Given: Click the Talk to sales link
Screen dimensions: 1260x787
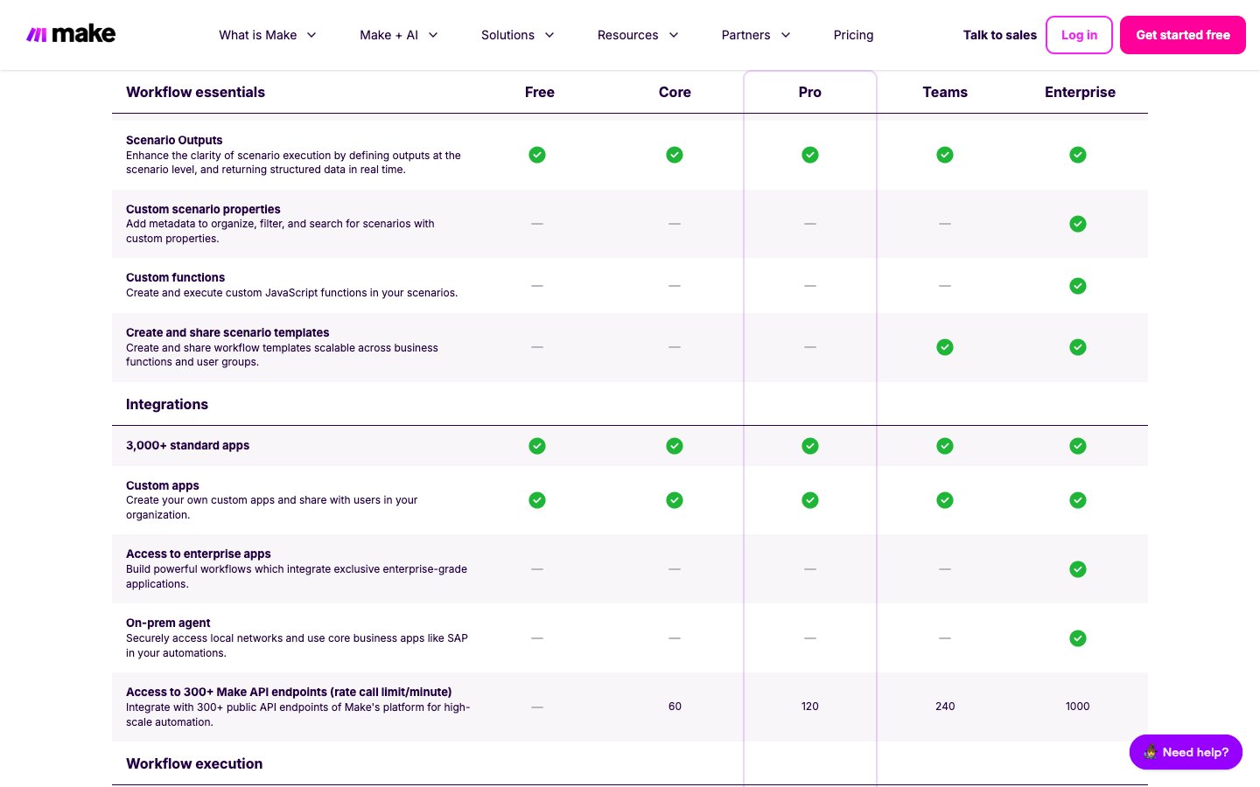Looking at the screenshot, I should click(x=999, y=35).
